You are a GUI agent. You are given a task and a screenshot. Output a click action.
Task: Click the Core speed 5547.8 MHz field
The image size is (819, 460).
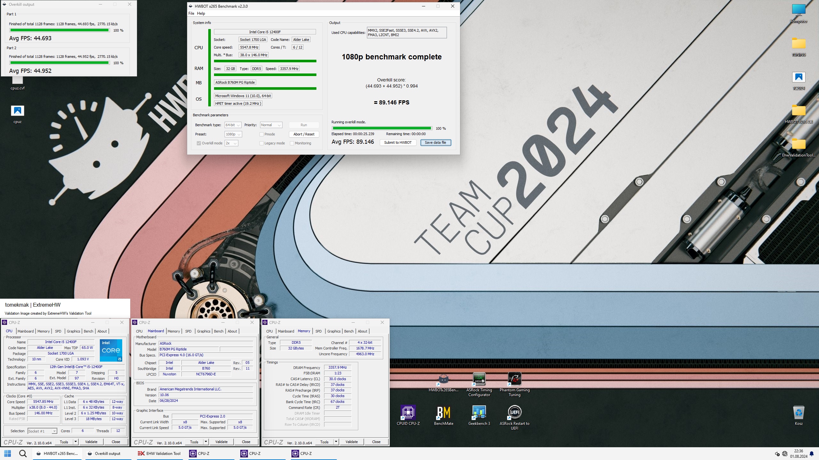[249, 47]
